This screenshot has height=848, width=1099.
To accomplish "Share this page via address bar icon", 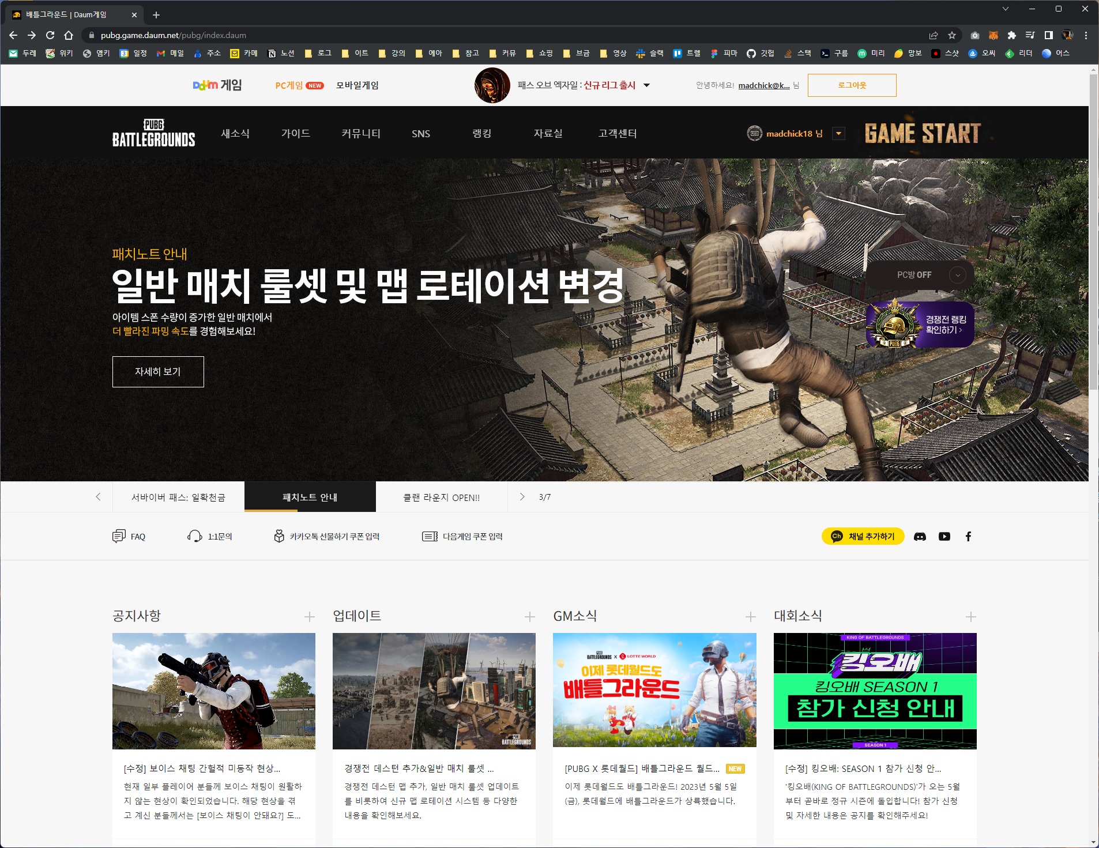I will 934,35.
